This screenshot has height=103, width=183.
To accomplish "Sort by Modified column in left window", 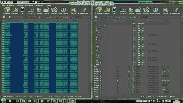I will pyautogui.click(x=59, y=21).
